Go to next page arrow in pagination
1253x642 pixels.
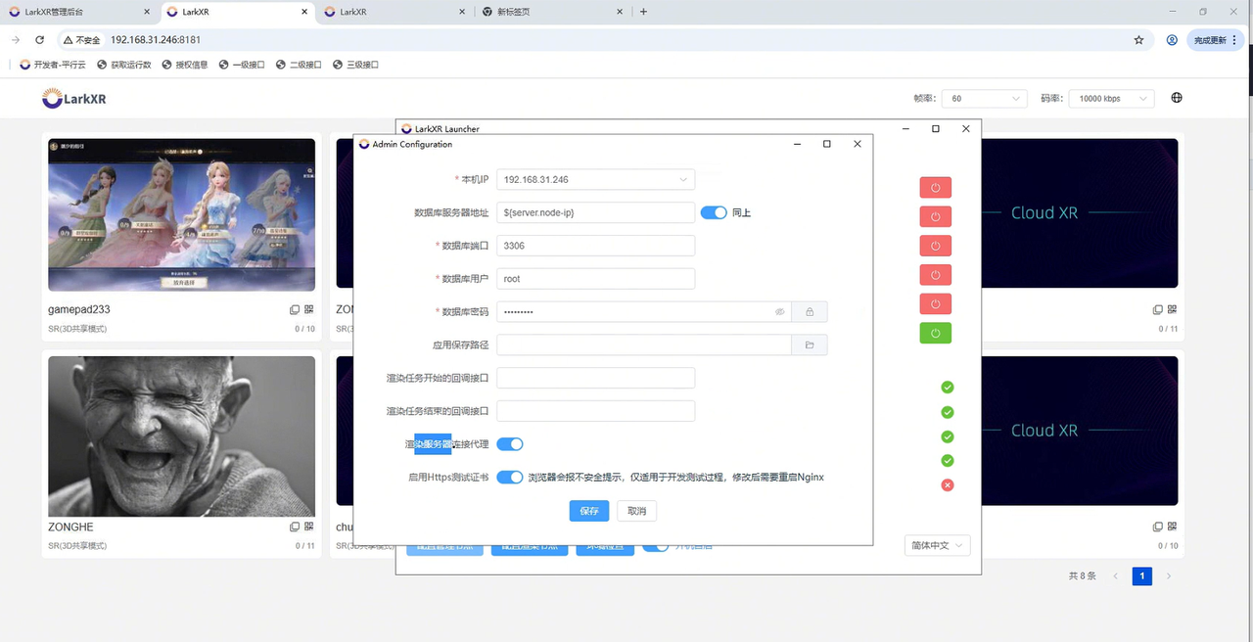click(1168, 576)
